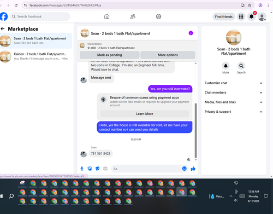Screen dimensions: 273x214
Task: Click the 'Hello, yes the house is still available' message
Action: (x=145, y=127)
